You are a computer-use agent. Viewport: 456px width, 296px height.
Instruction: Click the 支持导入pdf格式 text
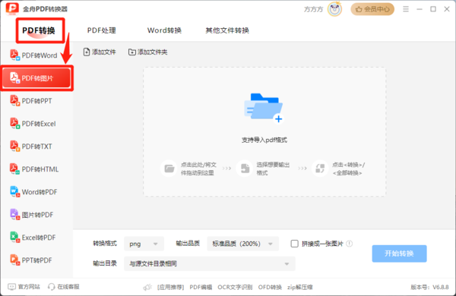pyautogui.click(x=264, y=140)
